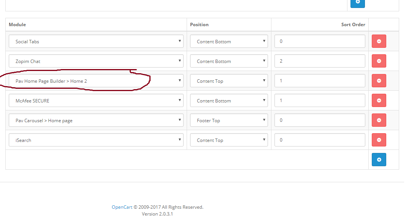Screen dimensions: 406x222
Task: Open the McAfee SECURE module dropdown
Action: (x=96, y=101)
